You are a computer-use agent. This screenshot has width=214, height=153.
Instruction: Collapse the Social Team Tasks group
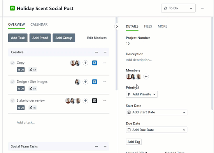pyautogui.click(x=105, y=146)
